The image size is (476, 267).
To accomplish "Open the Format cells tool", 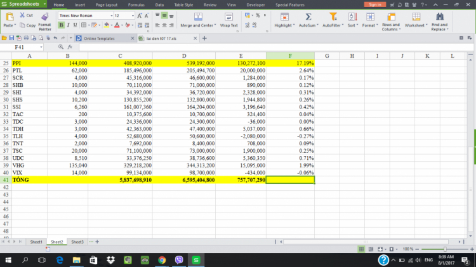I will 370,20.
